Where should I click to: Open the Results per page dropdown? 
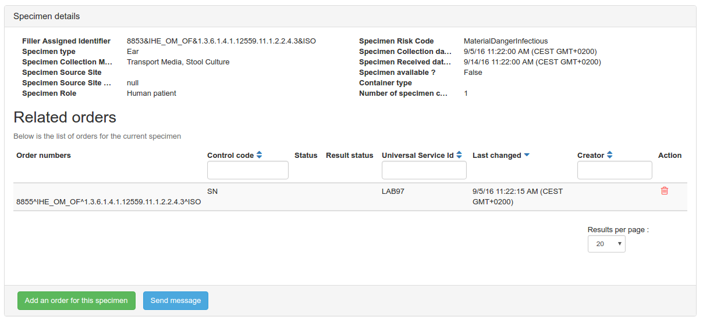pyautogui.click(x=606, y=244)
